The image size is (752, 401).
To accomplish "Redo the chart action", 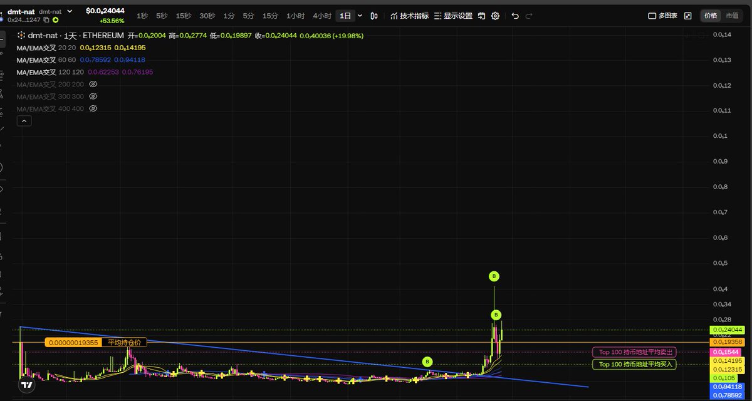I will click(x=529, y=16).
